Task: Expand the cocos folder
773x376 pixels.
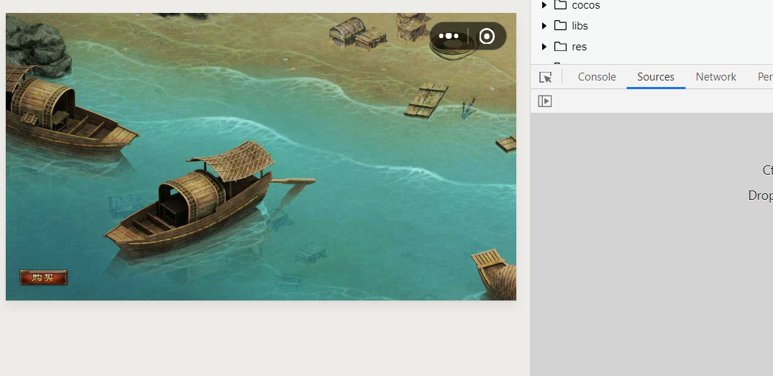Action: click(x=544, y=5)
